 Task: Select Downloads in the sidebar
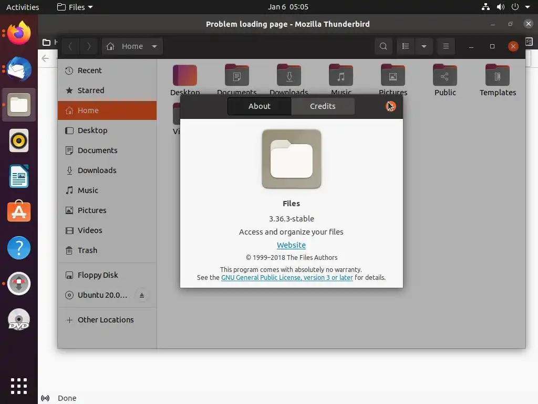(x=107, y=170)
